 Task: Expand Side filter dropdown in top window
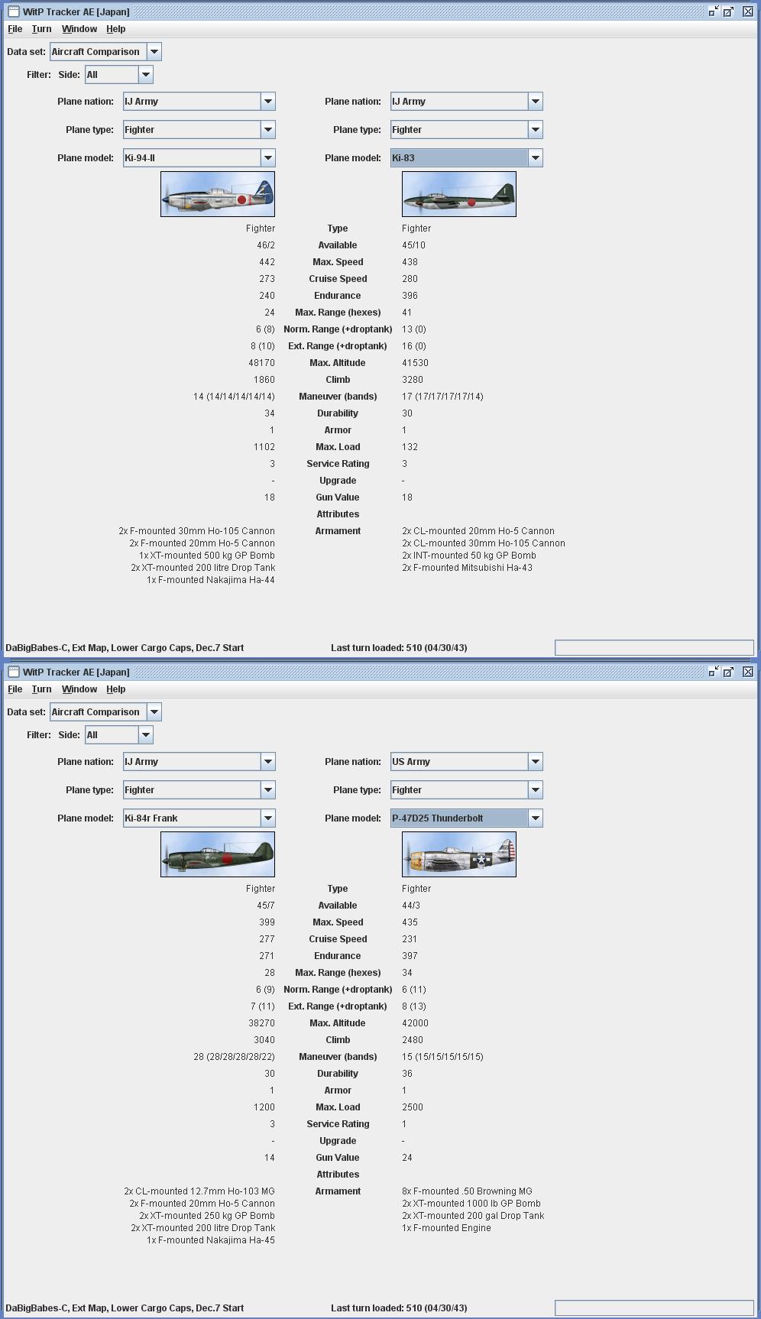coord(145,75)
